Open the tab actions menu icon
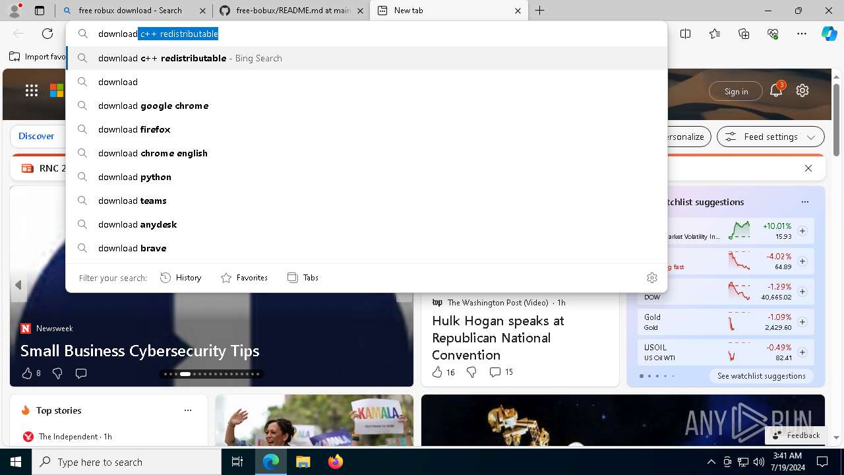The image size is (844, 475). click(40, 11)
